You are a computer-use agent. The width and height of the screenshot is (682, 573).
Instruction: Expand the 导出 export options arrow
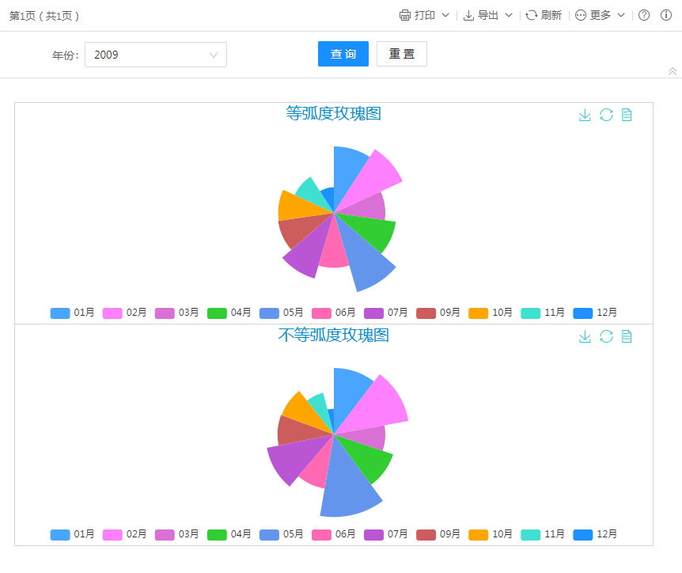509,15
